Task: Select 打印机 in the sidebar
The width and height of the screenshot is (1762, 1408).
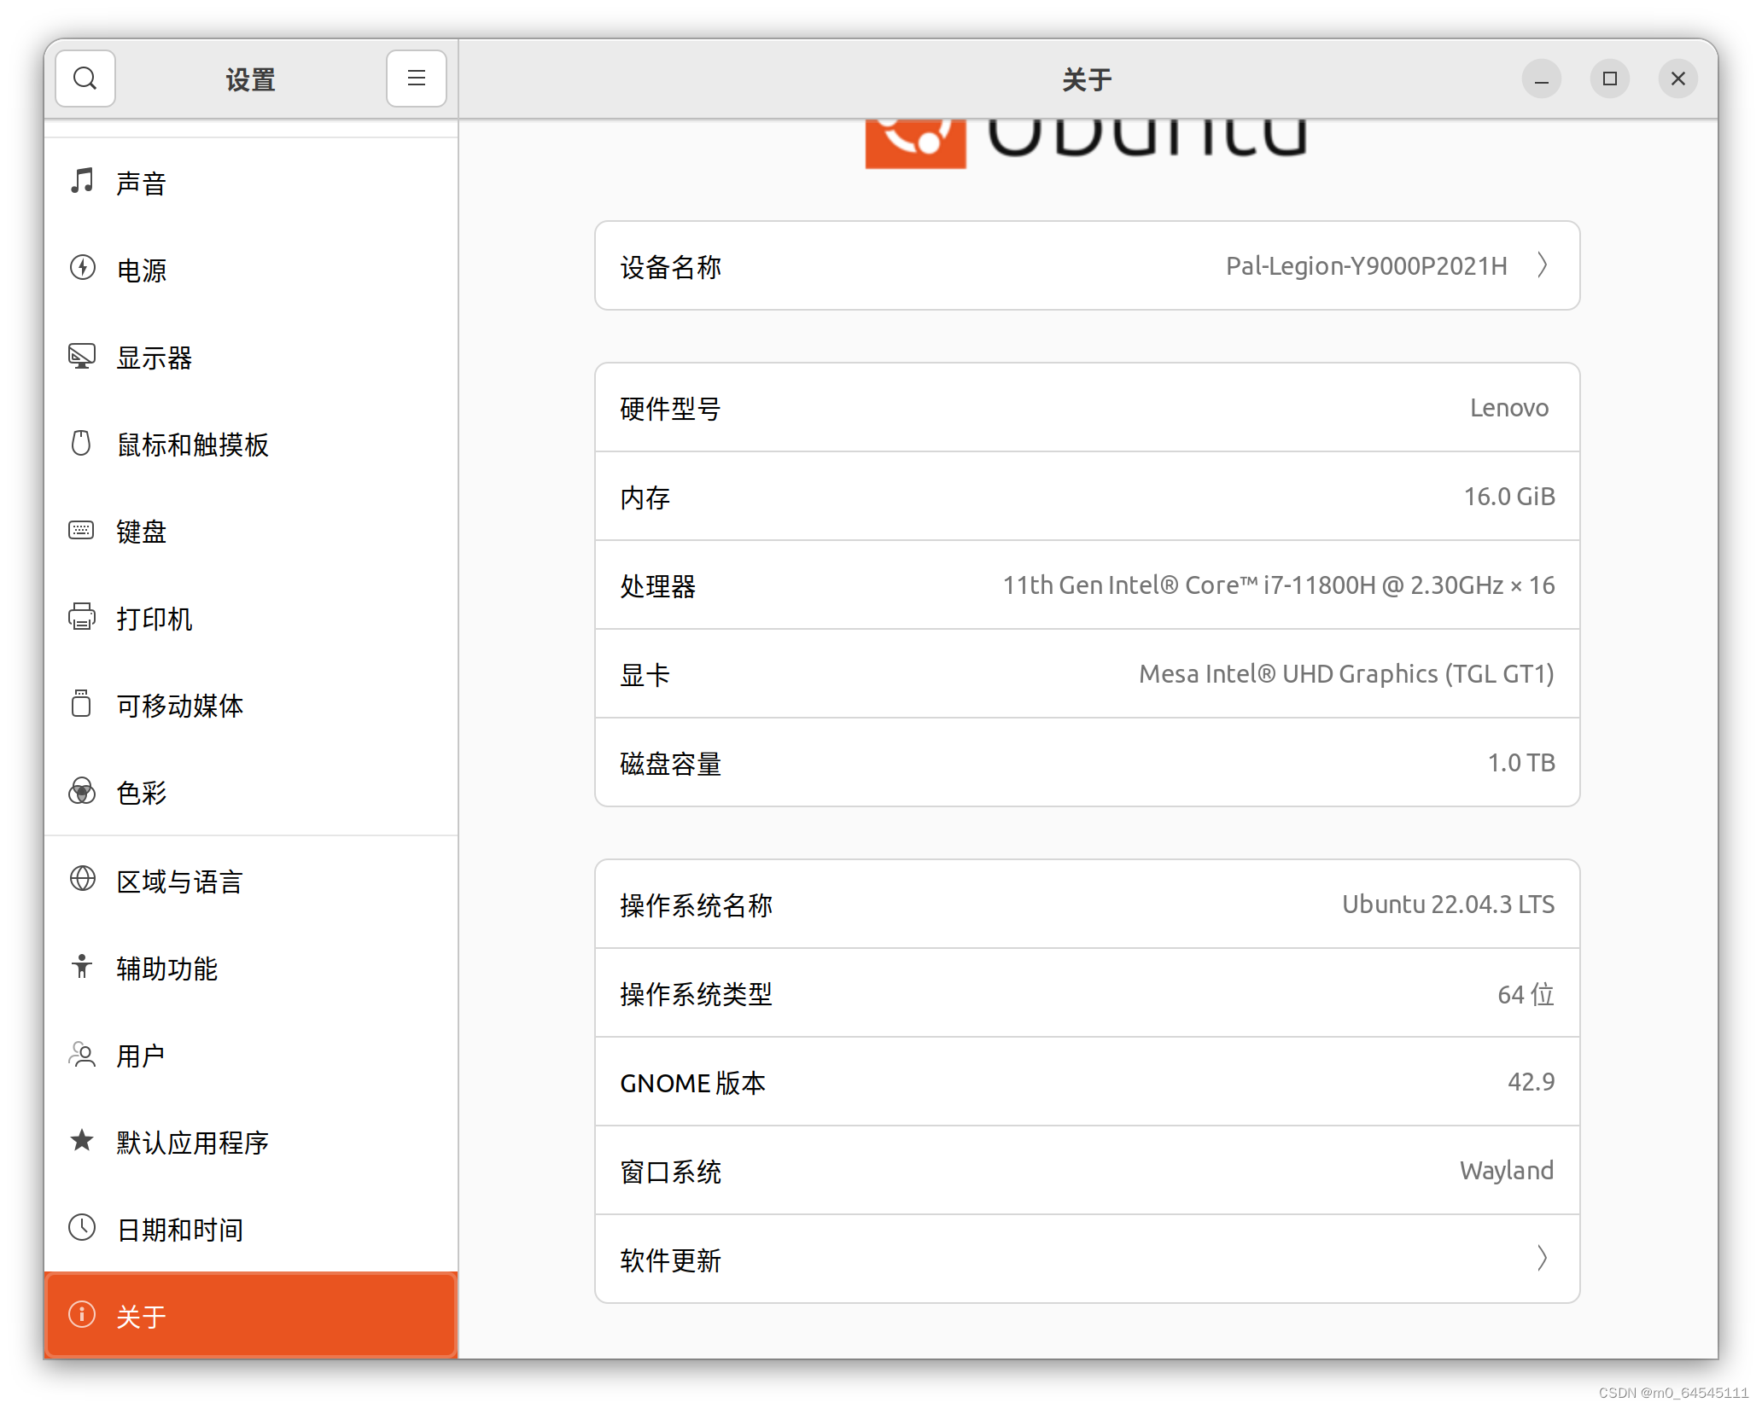Action: (251, 619)
